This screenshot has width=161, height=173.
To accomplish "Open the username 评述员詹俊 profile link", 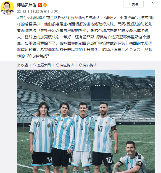I will [27, 5].
